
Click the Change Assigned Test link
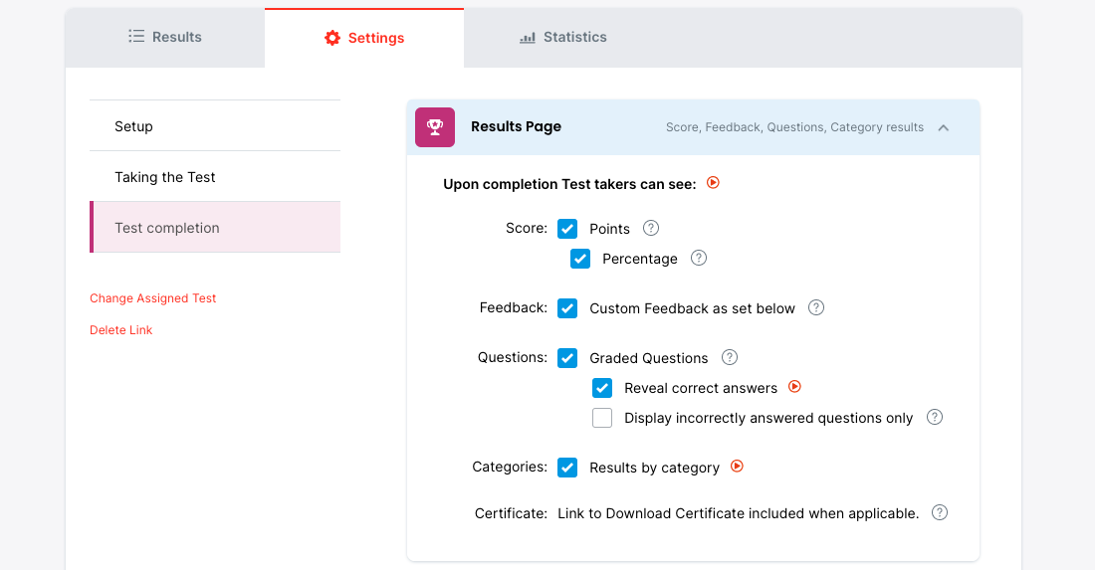point(153,298)
